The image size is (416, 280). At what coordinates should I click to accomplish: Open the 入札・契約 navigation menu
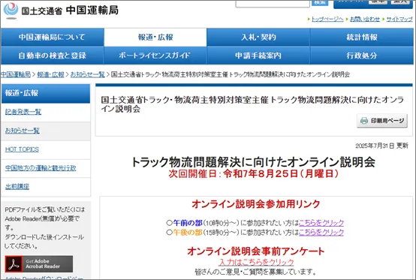click(x=258, y=37)
